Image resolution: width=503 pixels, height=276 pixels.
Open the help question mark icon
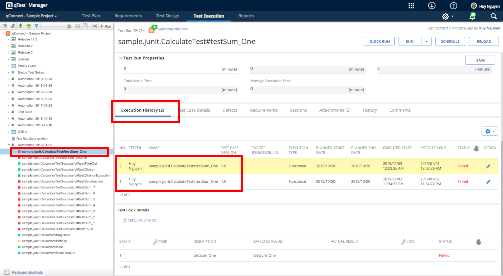[453, 5]
